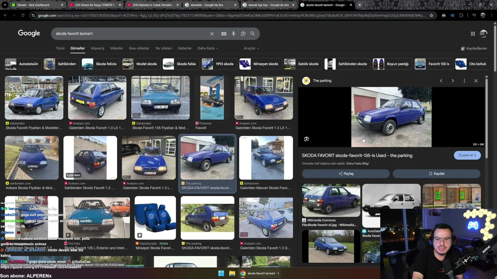Filter by Favorit 135 lx chip

click(x=433, y=64)
